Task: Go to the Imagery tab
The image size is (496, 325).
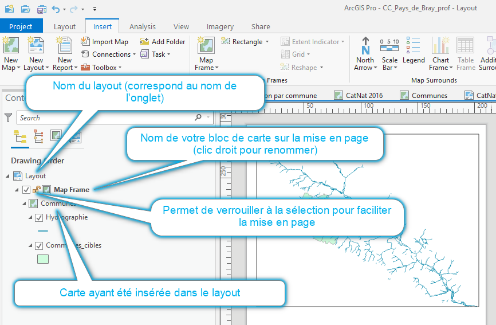Action: point(220,26)
